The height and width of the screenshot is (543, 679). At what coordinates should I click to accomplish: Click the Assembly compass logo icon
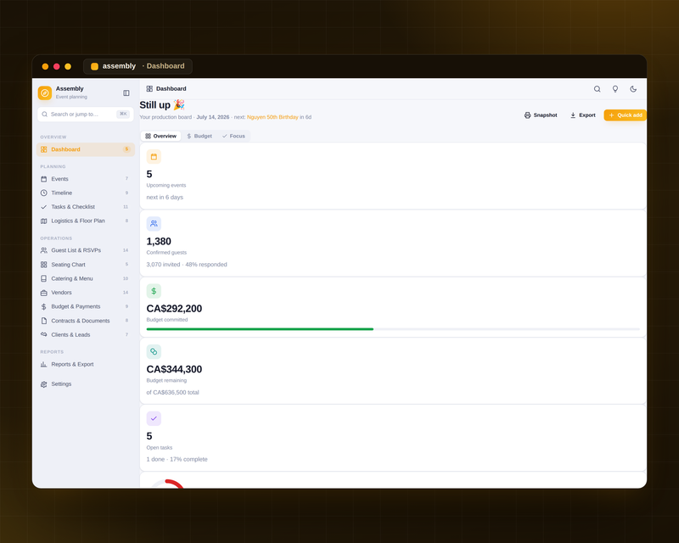point(45,92)
